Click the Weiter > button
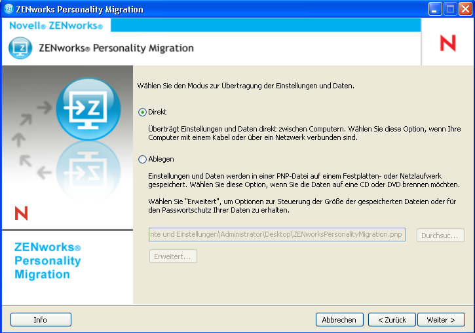This screenshot has height=333, width=475. 441,320
